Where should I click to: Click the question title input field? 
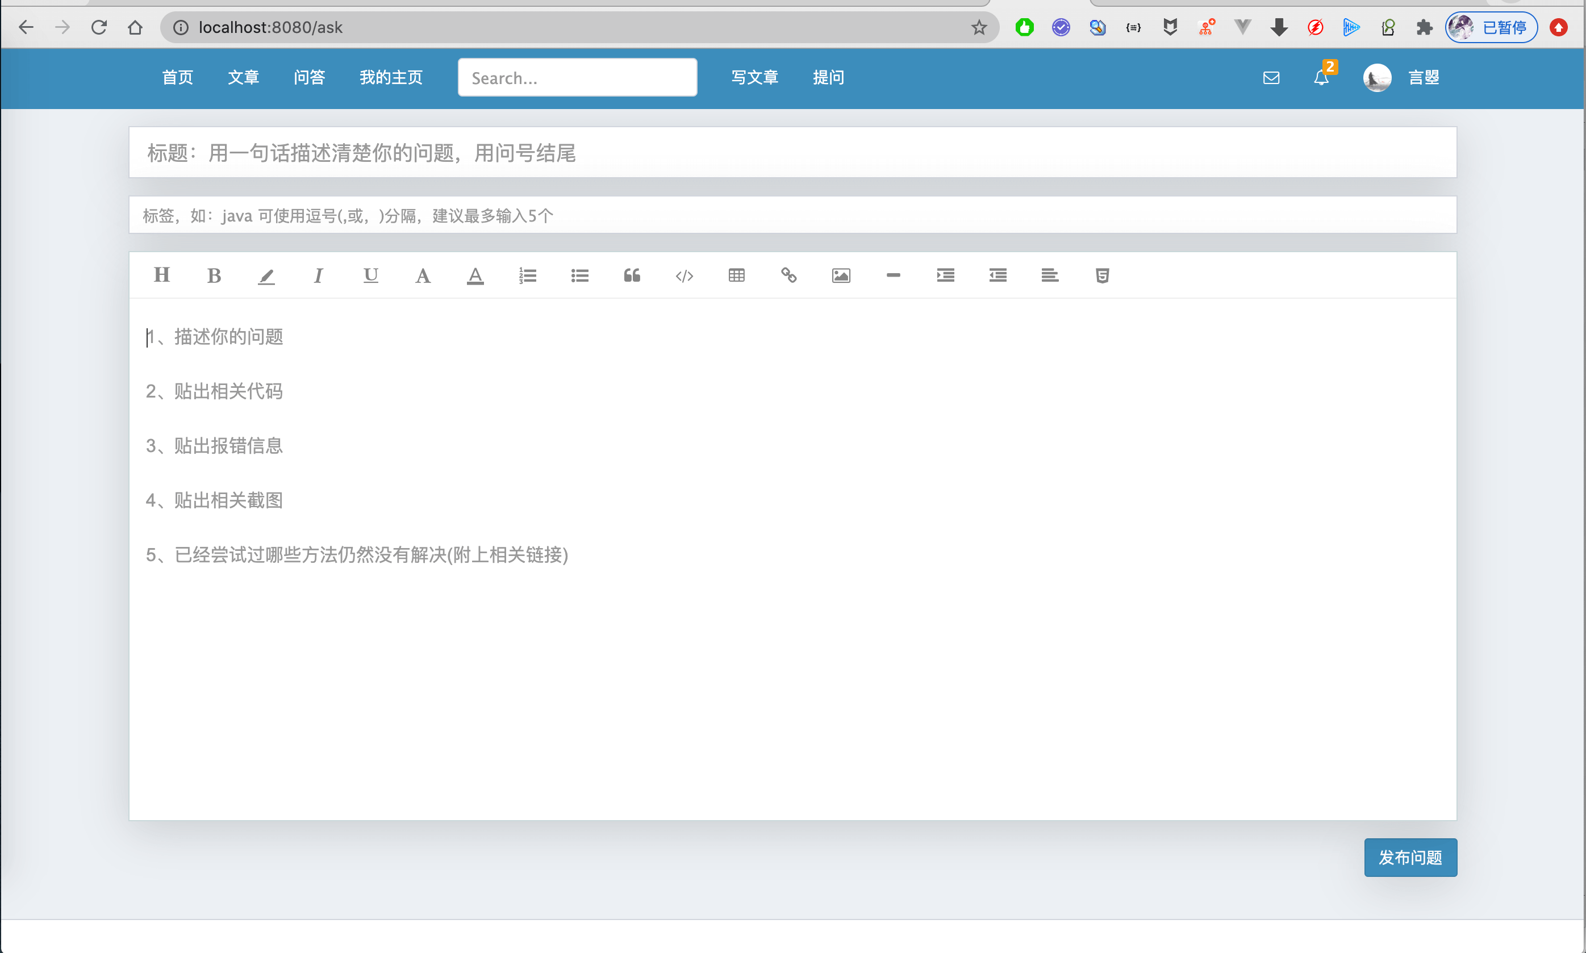click(x=792, y=152)
